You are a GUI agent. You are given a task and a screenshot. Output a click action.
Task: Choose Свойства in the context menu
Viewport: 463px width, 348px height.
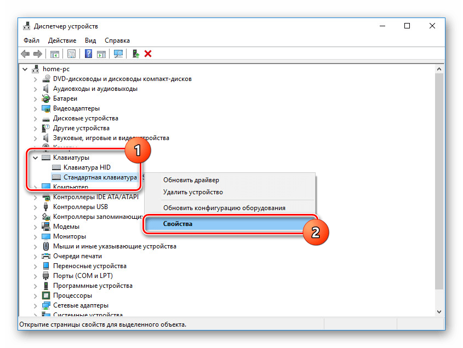pos(178,224)
